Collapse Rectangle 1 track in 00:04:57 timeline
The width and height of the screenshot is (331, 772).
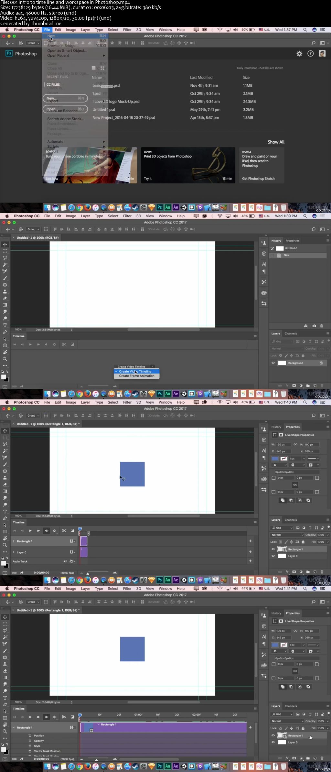pos(14,727)
